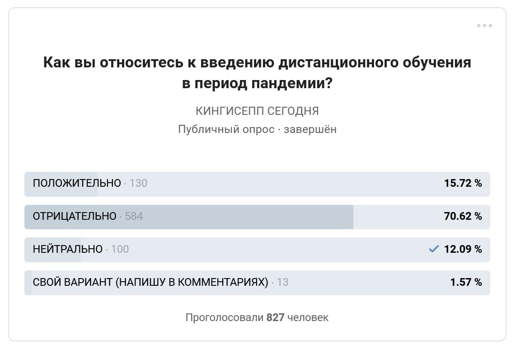Open the КИНГИСЕПП СЕГОДНЯ community link
Image resolution: width=516 pixels, height=350 pixels.
pyautogui.click(x=257, y=111)
